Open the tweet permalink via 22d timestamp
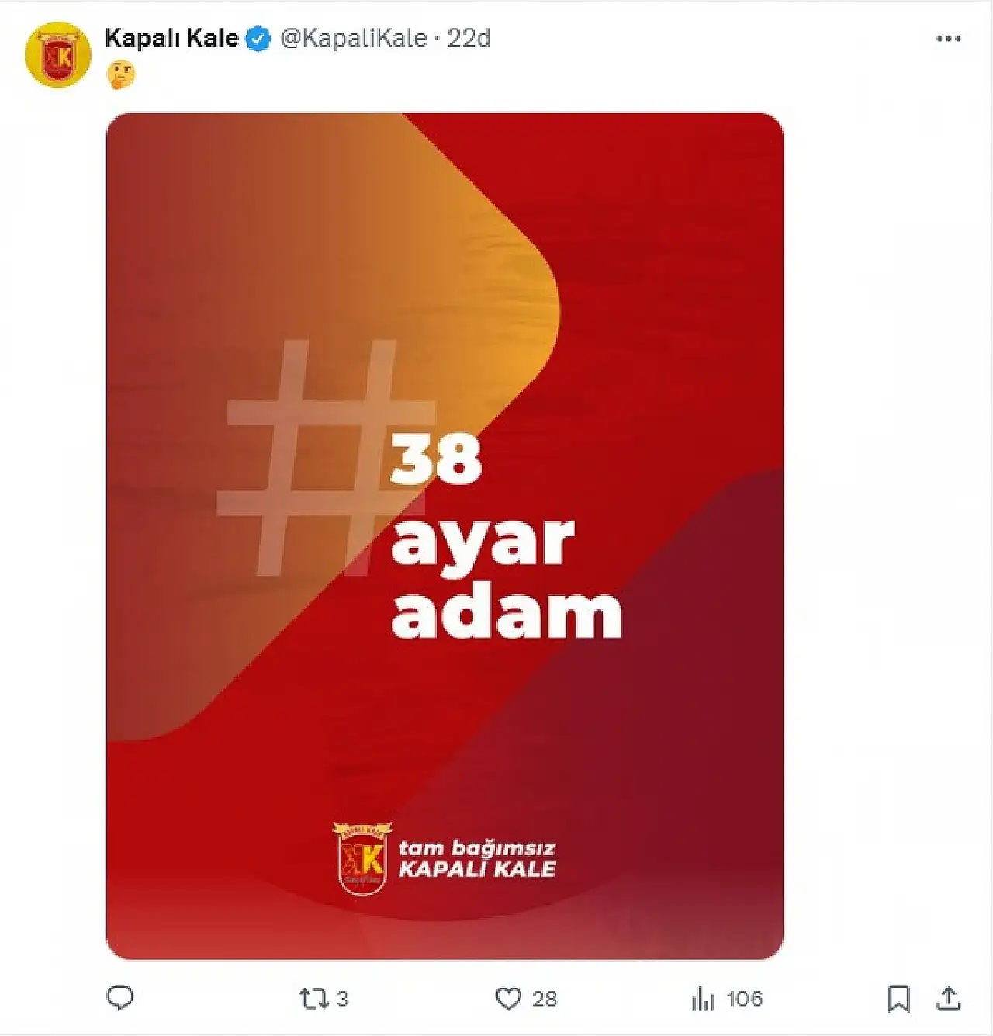 coord(469,38)
